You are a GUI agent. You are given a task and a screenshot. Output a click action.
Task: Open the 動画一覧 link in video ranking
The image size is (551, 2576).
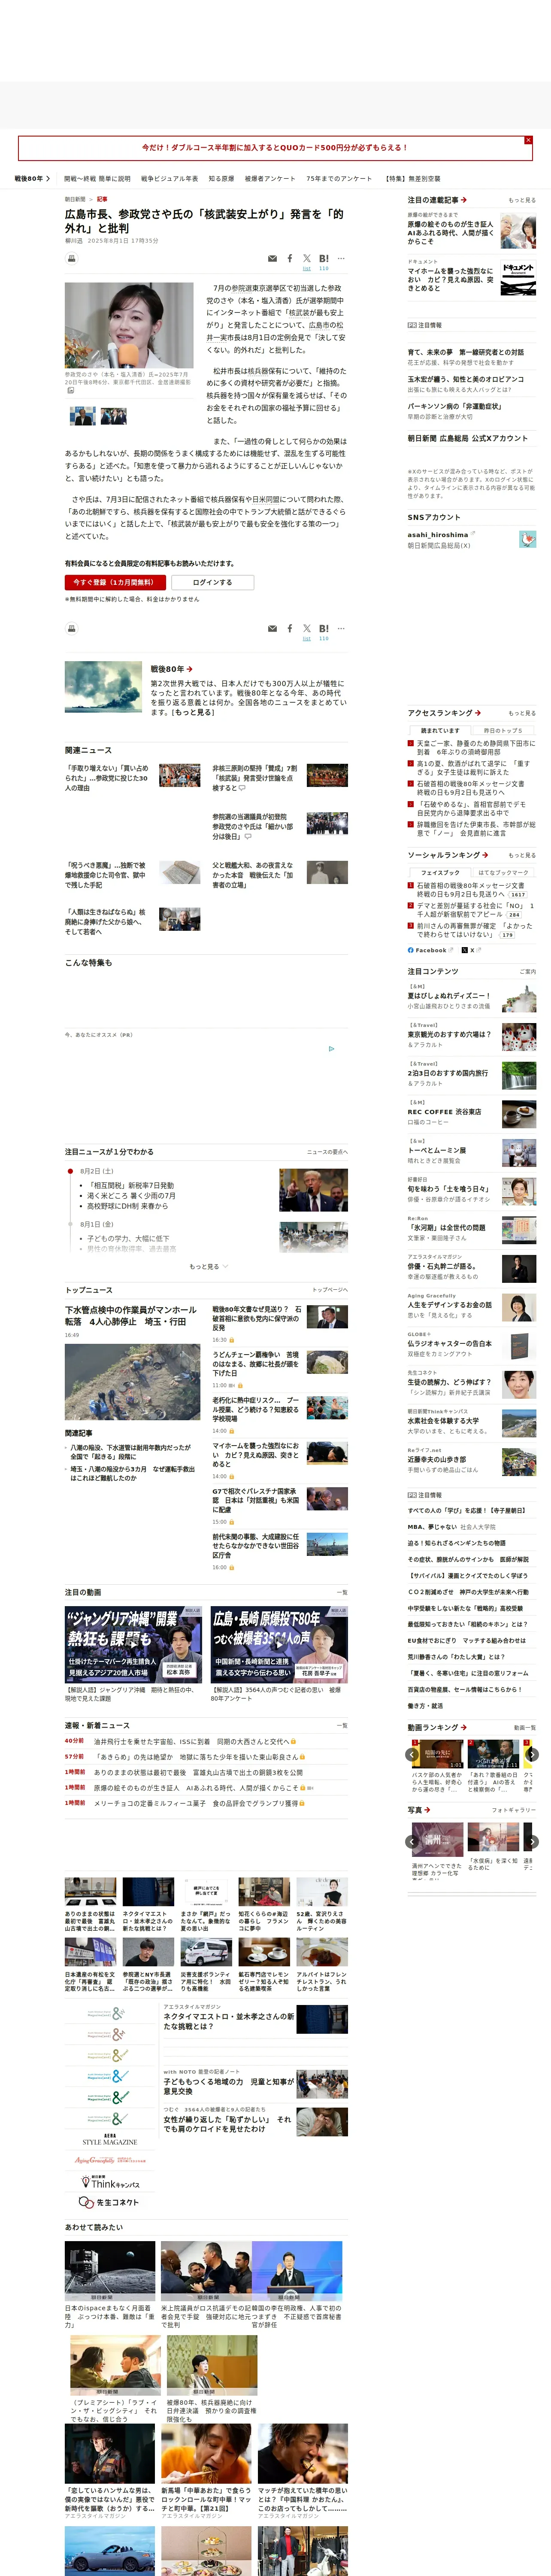tap(524, 1728)
